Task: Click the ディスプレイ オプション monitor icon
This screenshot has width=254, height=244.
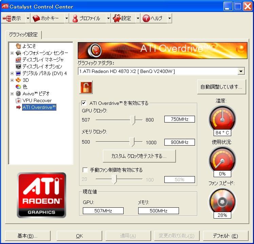Action: 18,67
